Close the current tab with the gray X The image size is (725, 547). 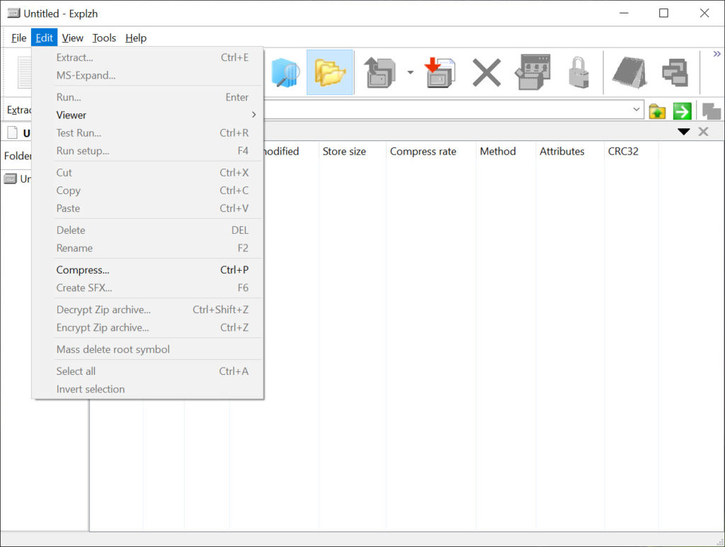tap(703, 132)
